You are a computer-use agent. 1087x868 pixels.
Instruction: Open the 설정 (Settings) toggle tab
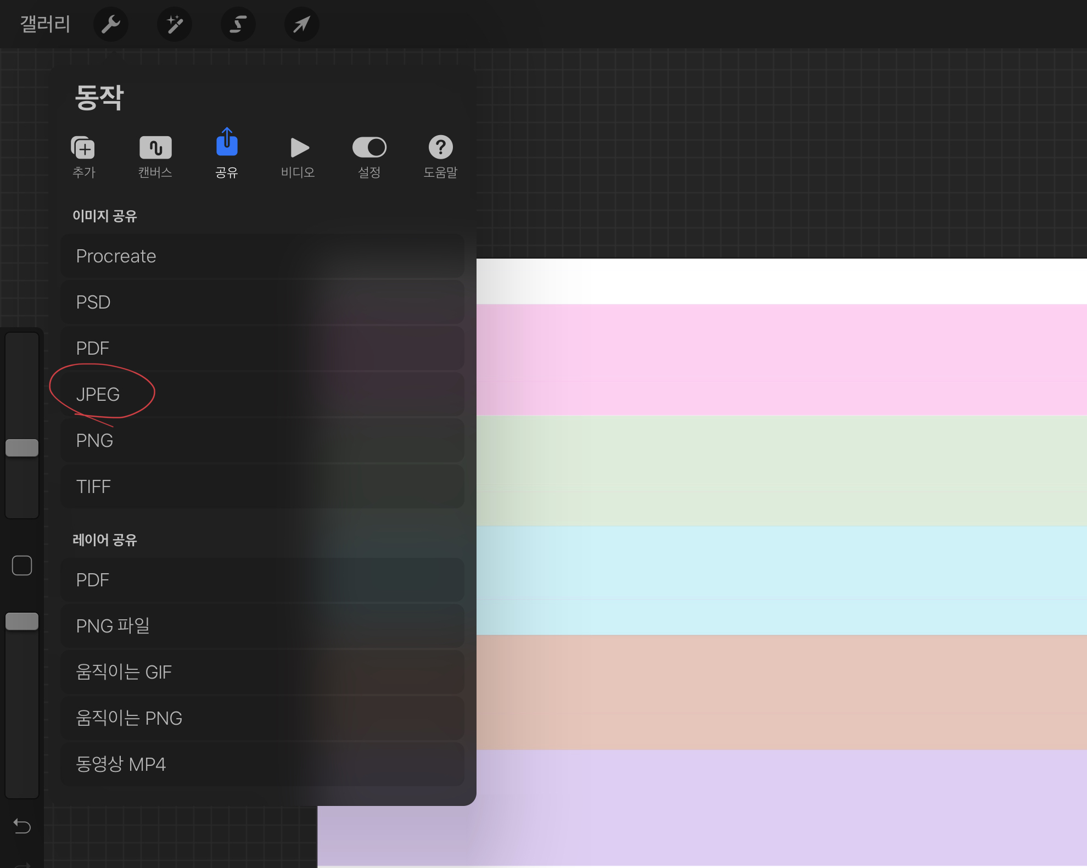(369, 155)
